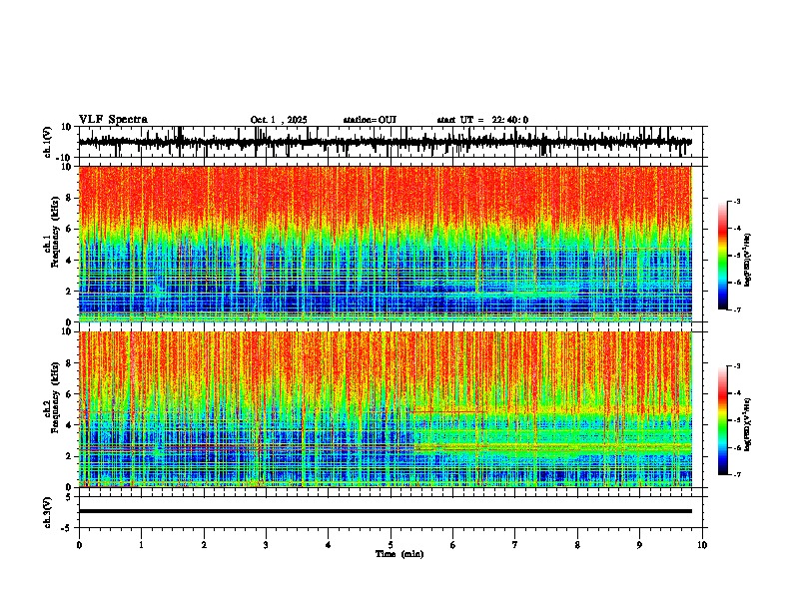The width and height of the screenshot is (791, 611).
Task: Click the 4 kHz tick of ch.2 spectrogram
Action: tap(71, 425)
